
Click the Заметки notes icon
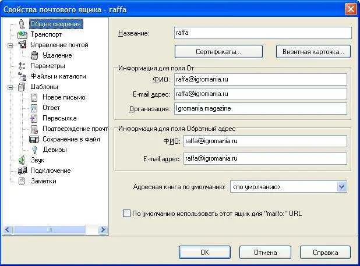22,181
